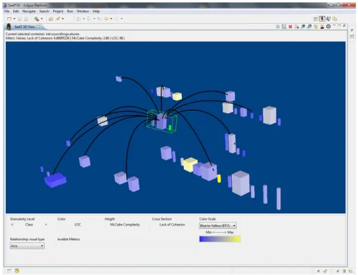Click the Open Perspective icon at top right
358x275 pixels.
click(x=316, y=19)
